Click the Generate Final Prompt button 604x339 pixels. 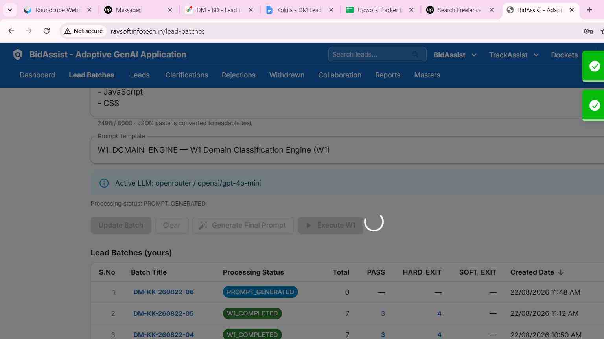pyautogui.click(x=243, y=225)
